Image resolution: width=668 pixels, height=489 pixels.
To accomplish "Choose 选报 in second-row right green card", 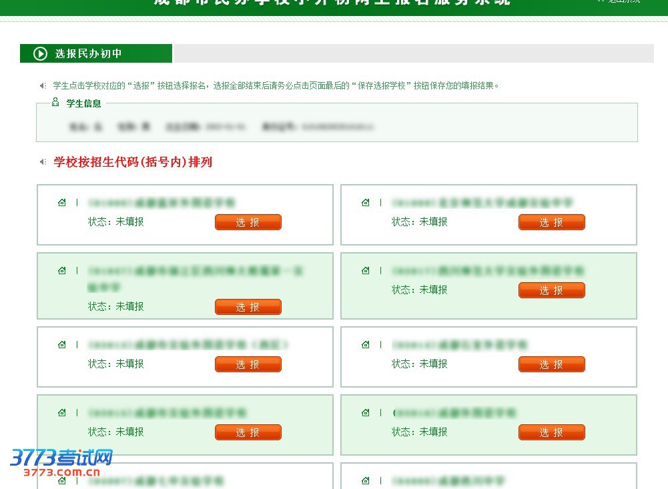I will [x=551, y=290].
